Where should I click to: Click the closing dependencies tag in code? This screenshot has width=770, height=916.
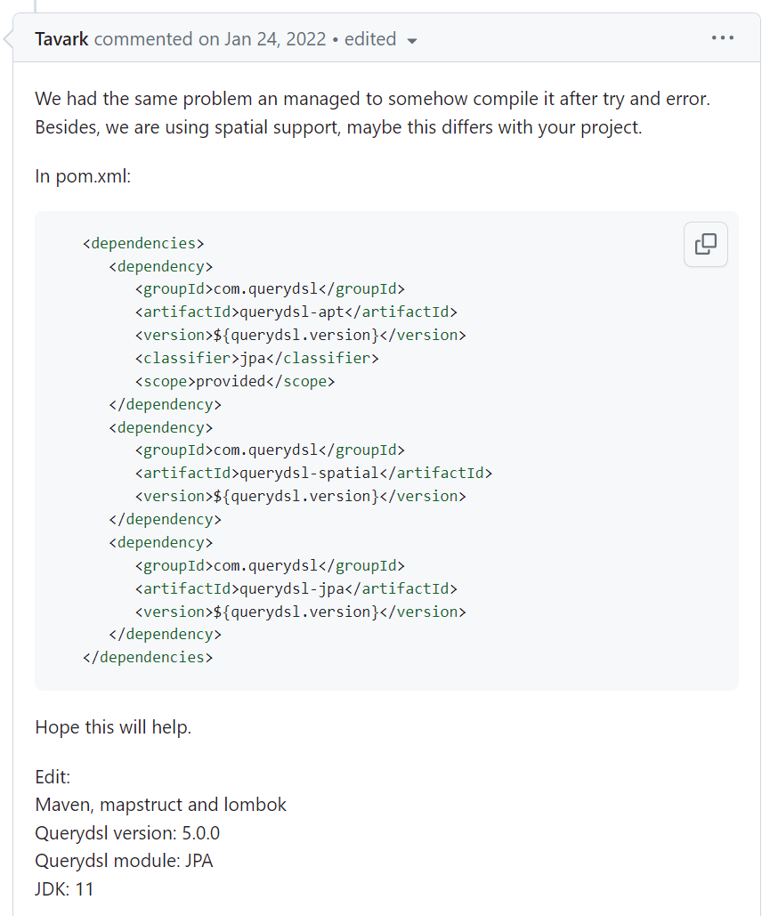click(147, 657)
